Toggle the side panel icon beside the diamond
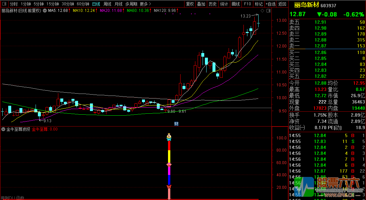This screenshot has width=366, height=200. click(x=268, y=11)
